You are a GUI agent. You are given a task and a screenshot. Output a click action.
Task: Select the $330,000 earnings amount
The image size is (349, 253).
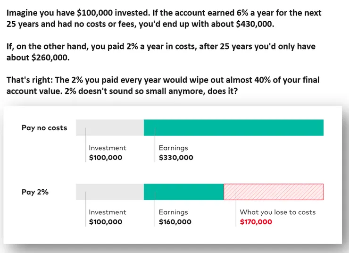coord(176,158)
